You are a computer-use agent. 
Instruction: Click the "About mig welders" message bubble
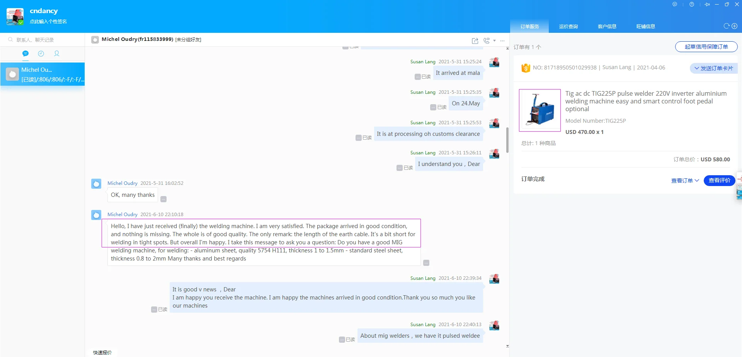(x=420, y=336)
